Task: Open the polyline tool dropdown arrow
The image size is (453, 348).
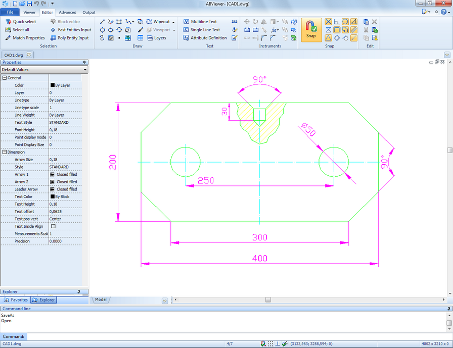Action: click(x=133, y=22)
